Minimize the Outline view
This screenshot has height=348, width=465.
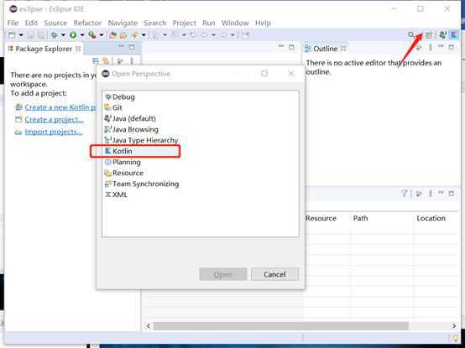pyautogui.click(x=441, y=46)
